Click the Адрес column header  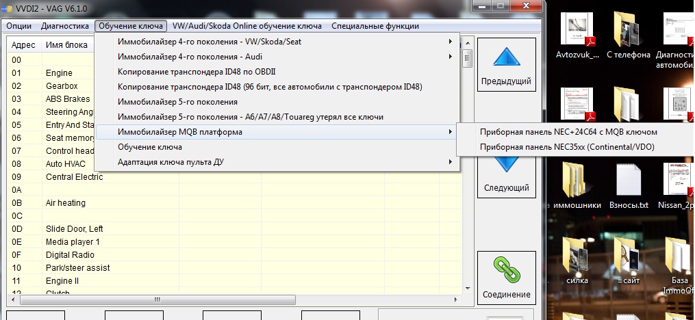pos(25,45)
